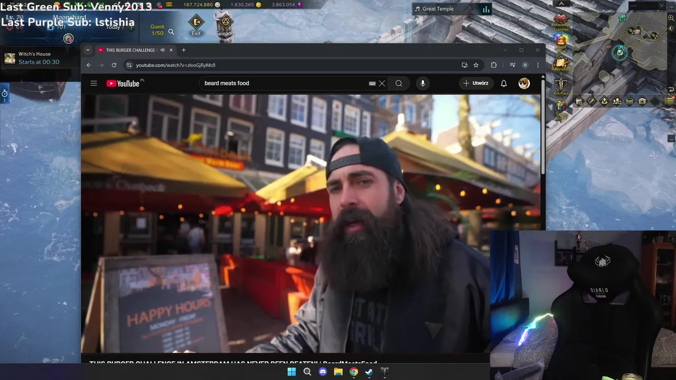Open Event Quest gift icon

click(x=561, y=110)
